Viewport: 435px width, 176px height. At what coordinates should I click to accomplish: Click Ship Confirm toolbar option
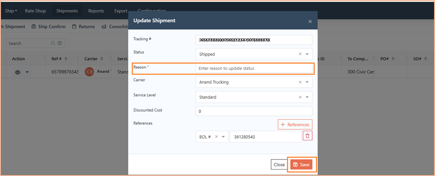(49, 27)
